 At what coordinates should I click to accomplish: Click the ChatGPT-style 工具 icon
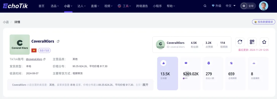pos(120,6)
